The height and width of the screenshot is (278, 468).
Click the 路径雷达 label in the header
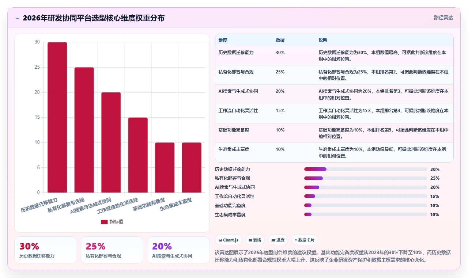click(444, 18)
